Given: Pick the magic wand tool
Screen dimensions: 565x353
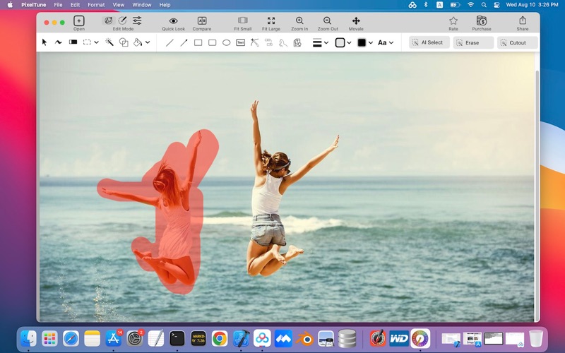Looking at the screenshot, I should click(x=109, y=42).
